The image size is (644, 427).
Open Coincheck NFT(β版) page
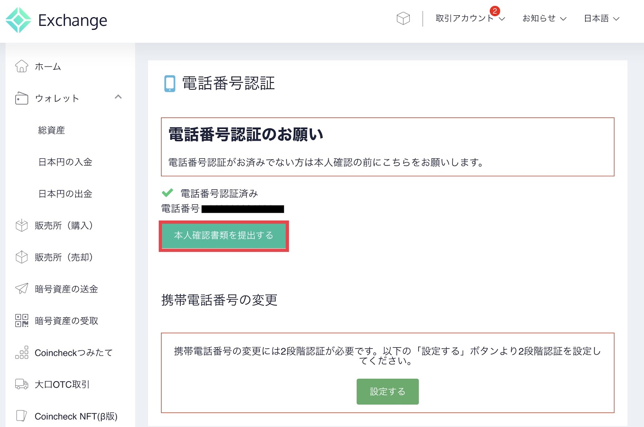(76, 416)
